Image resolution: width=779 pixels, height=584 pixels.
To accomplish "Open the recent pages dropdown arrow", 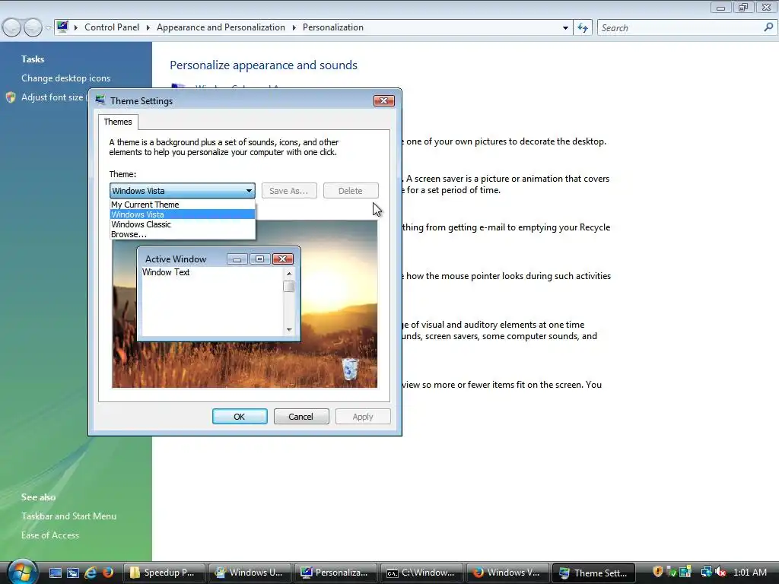I will [48, 28].
